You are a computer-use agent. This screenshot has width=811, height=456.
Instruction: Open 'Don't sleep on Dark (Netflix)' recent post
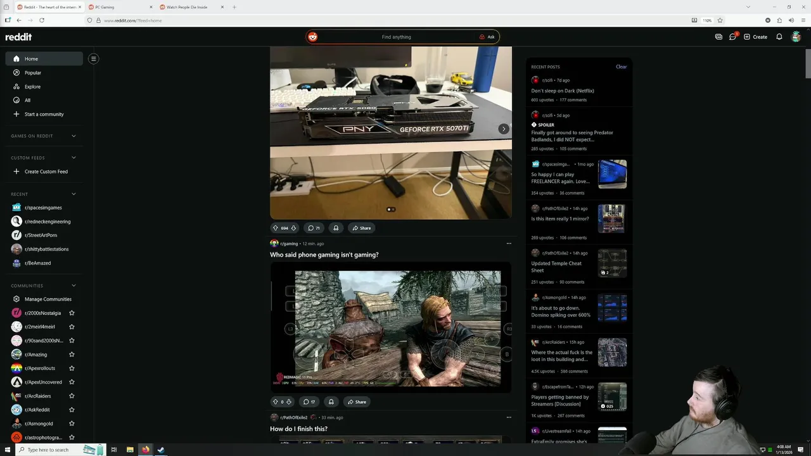coord(563,91)
